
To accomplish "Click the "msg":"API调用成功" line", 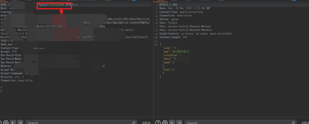I will pyautogui.click(x=177, y=52).
